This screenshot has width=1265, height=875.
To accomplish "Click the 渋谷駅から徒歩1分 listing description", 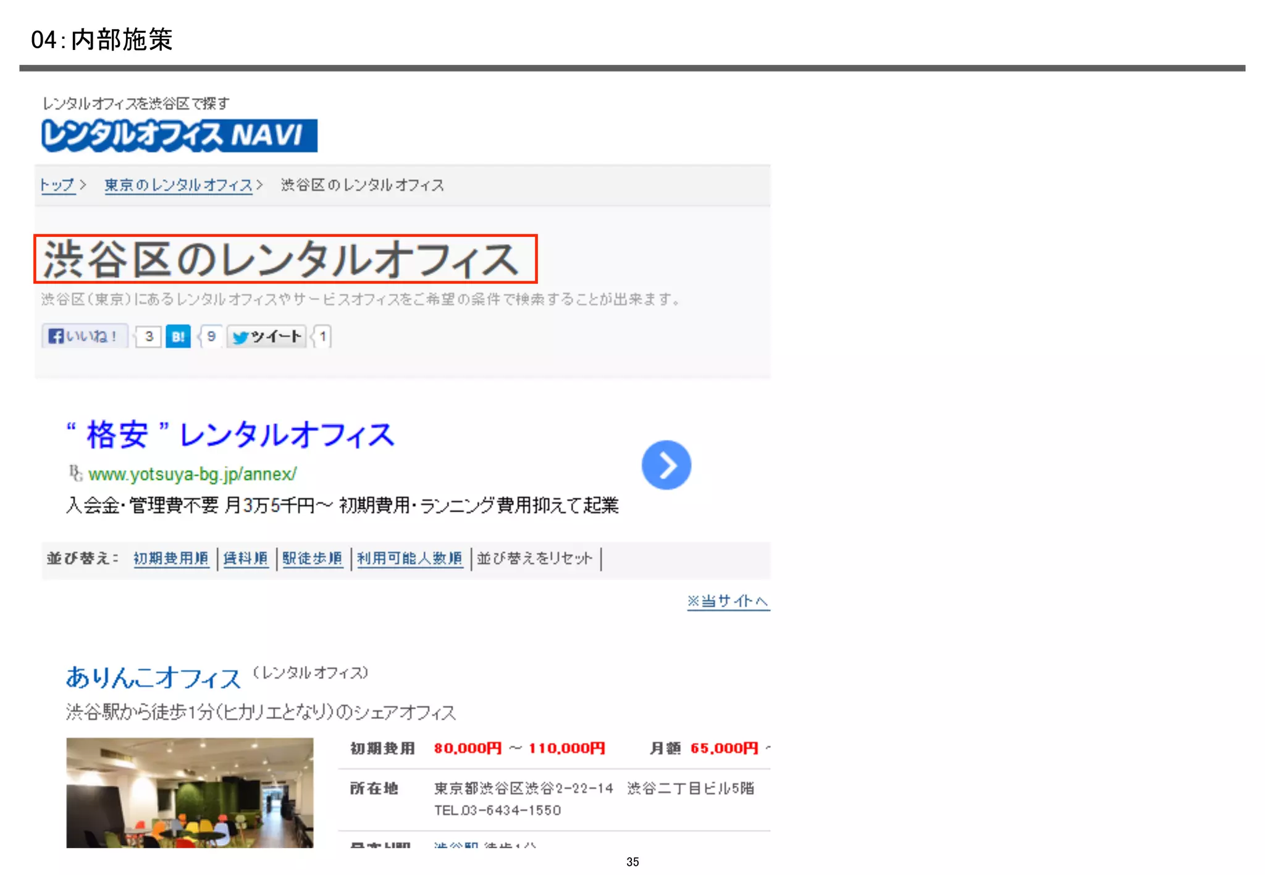I will [261, 712].
